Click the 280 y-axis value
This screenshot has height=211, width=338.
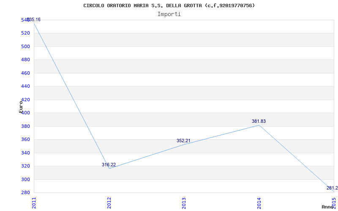pos(25,192)
